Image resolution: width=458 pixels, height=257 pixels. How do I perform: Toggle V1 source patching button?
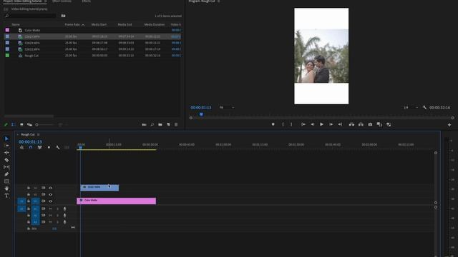click(x=21, y=201)
